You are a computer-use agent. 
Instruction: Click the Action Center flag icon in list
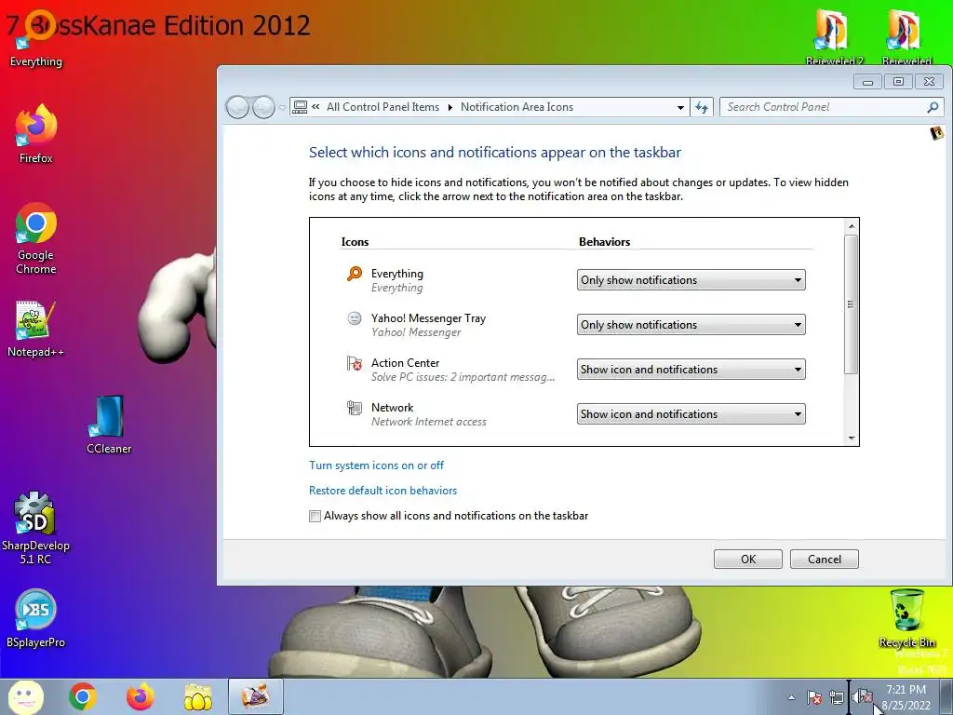tap(355, 363)
